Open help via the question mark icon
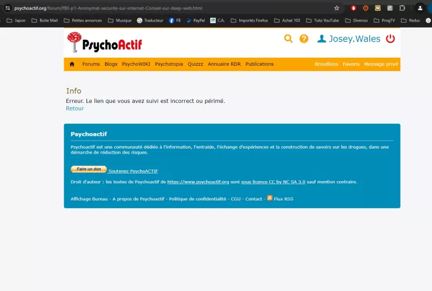The image size is (432, 291). (304, 39)
